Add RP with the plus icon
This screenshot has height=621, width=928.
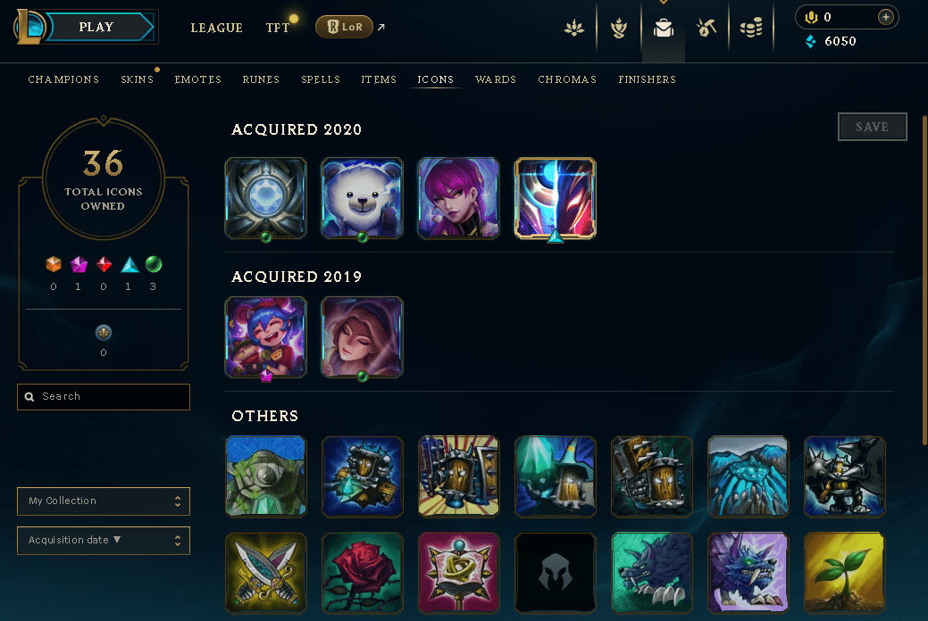click(x=885, y=17)
